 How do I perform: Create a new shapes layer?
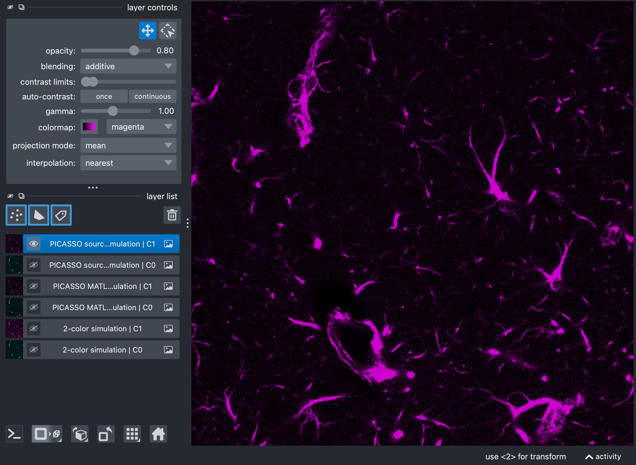coord(39,215)
